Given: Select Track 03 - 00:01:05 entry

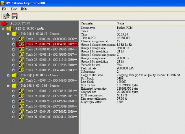Looking at the screenshot, I should 51,49.
